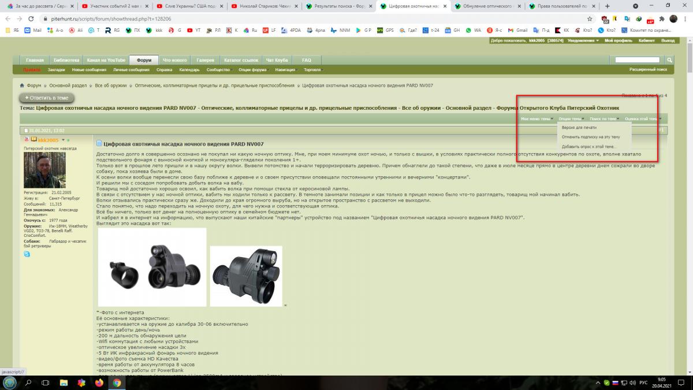Image resolution: width=693 pixels, height=390 pixels.
Task: Open the GH bookmark
Action: point(452,30)
